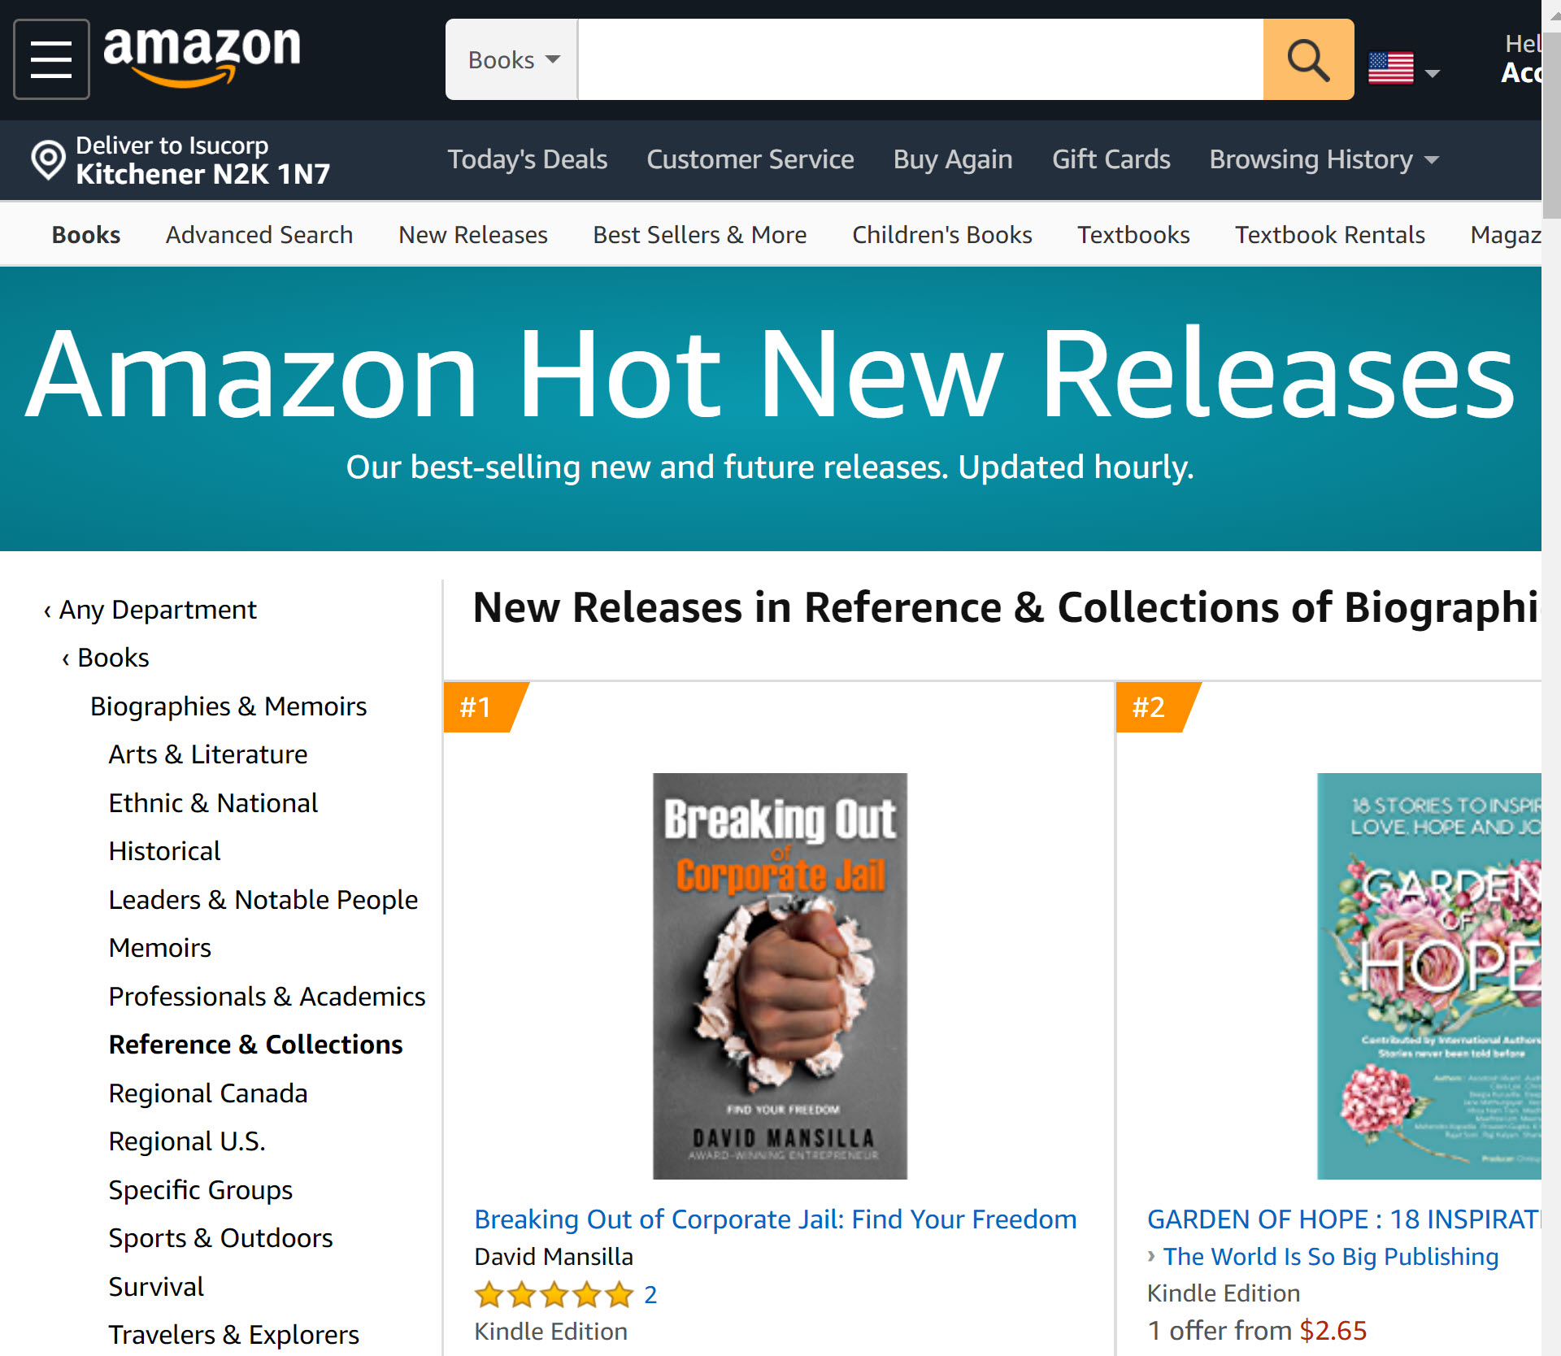The height and width of the screenshot is (1356, 1561).
Task: Open the Advanced Search tab
Action: coord(259,235)
